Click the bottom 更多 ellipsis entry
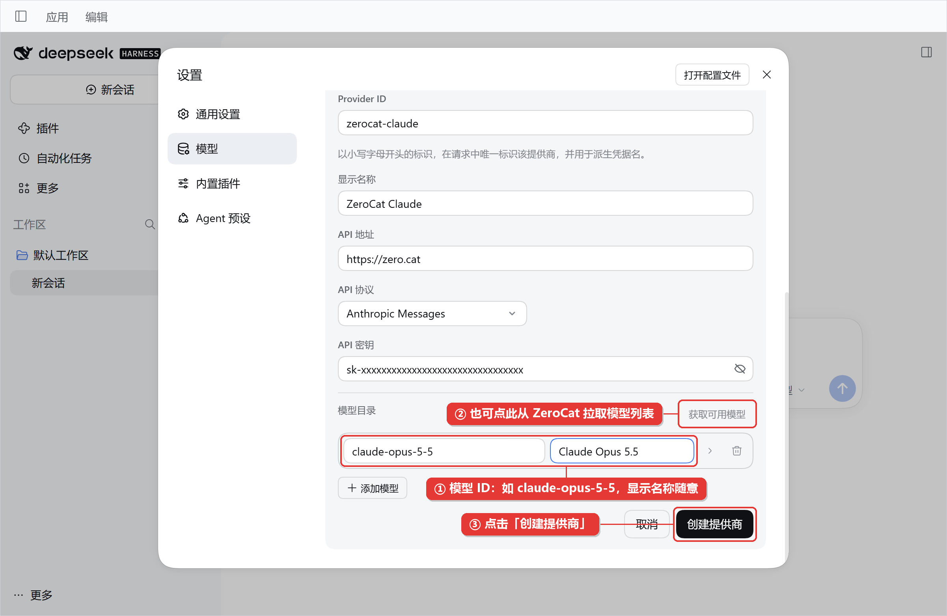This screenshot has width=947, height=616. pyautogui.click(x=34, y=595)
